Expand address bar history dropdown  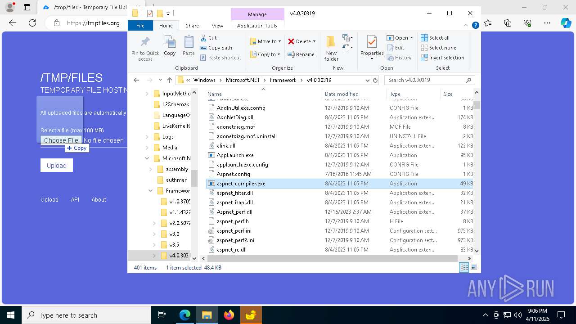coord(368,80)
